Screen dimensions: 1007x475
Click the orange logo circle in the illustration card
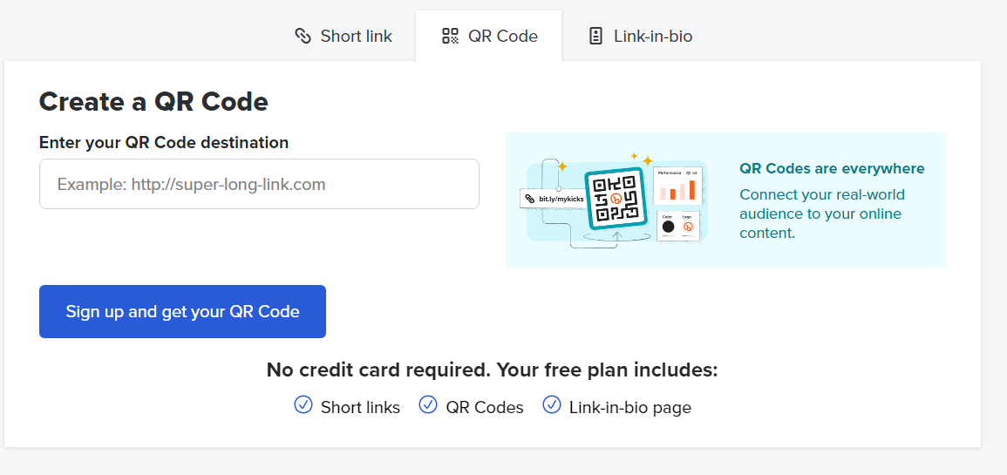[x=687, y=227]
